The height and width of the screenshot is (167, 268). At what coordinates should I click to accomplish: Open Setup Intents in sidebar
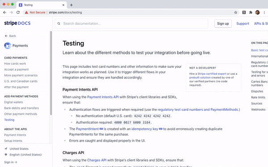click(x=13, y=141)
